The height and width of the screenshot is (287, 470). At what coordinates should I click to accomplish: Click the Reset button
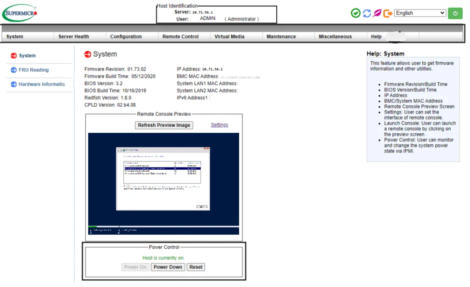196,267
